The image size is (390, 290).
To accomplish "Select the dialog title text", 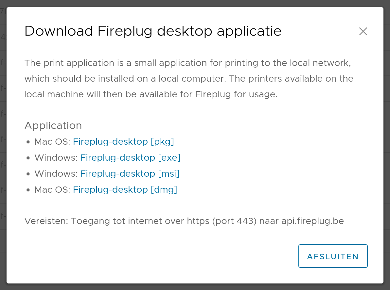I will (x=153, y=31).
